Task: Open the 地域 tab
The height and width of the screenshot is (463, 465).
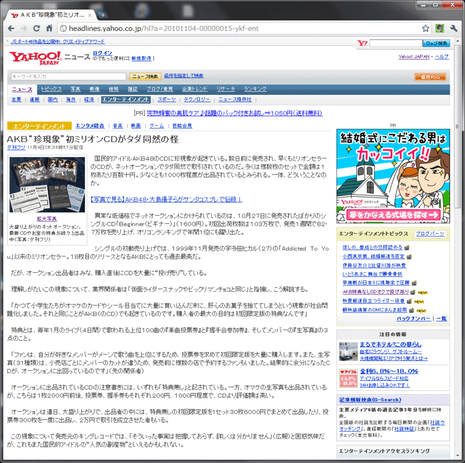Action: coord(113,89)
